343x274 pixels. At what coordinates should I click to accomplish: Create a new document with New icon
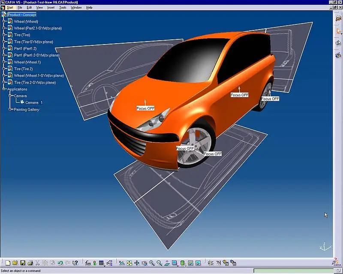coord(8,263)
